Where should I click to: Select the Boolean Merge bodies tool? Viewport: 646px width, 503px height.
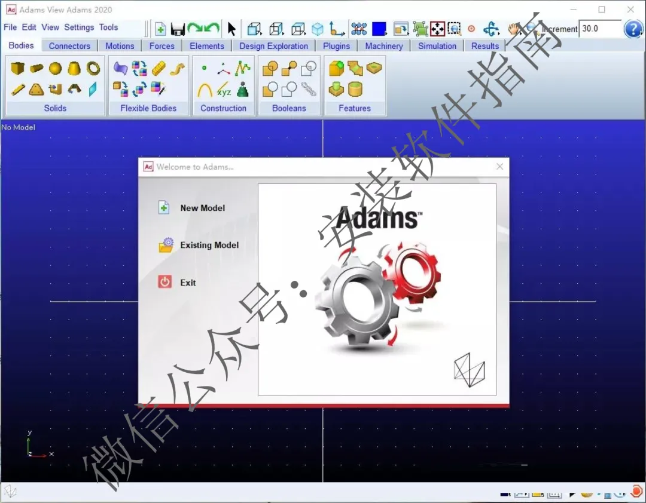[290, 69]
